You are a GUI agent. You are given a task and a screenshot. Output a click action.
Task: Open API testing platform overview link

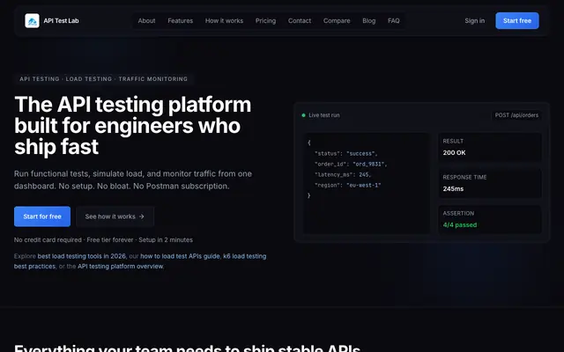pos(120,266)
